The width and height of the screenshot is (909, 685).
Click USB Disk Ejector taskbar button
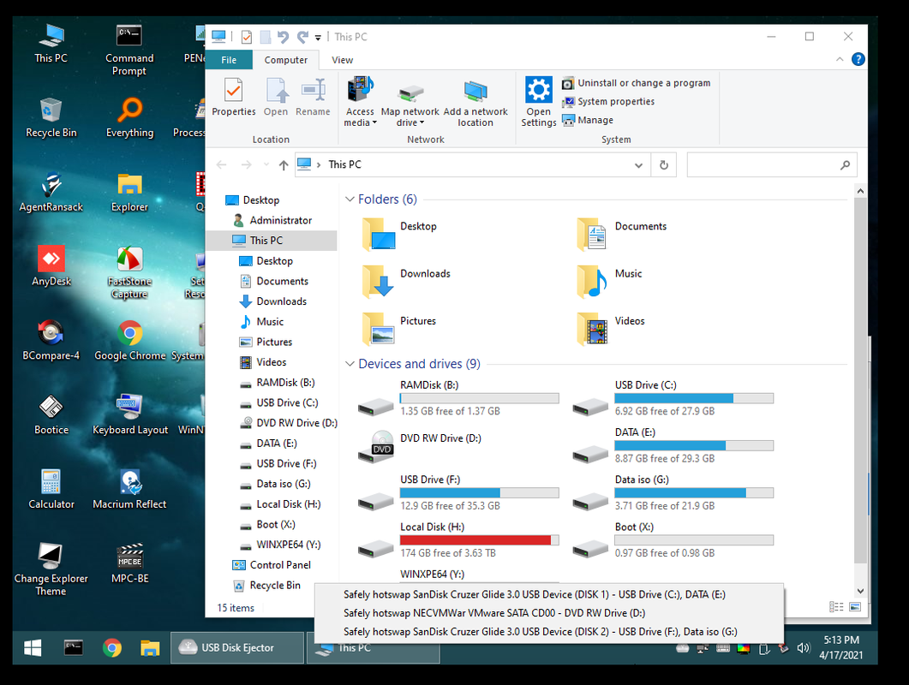coord(237,648)
